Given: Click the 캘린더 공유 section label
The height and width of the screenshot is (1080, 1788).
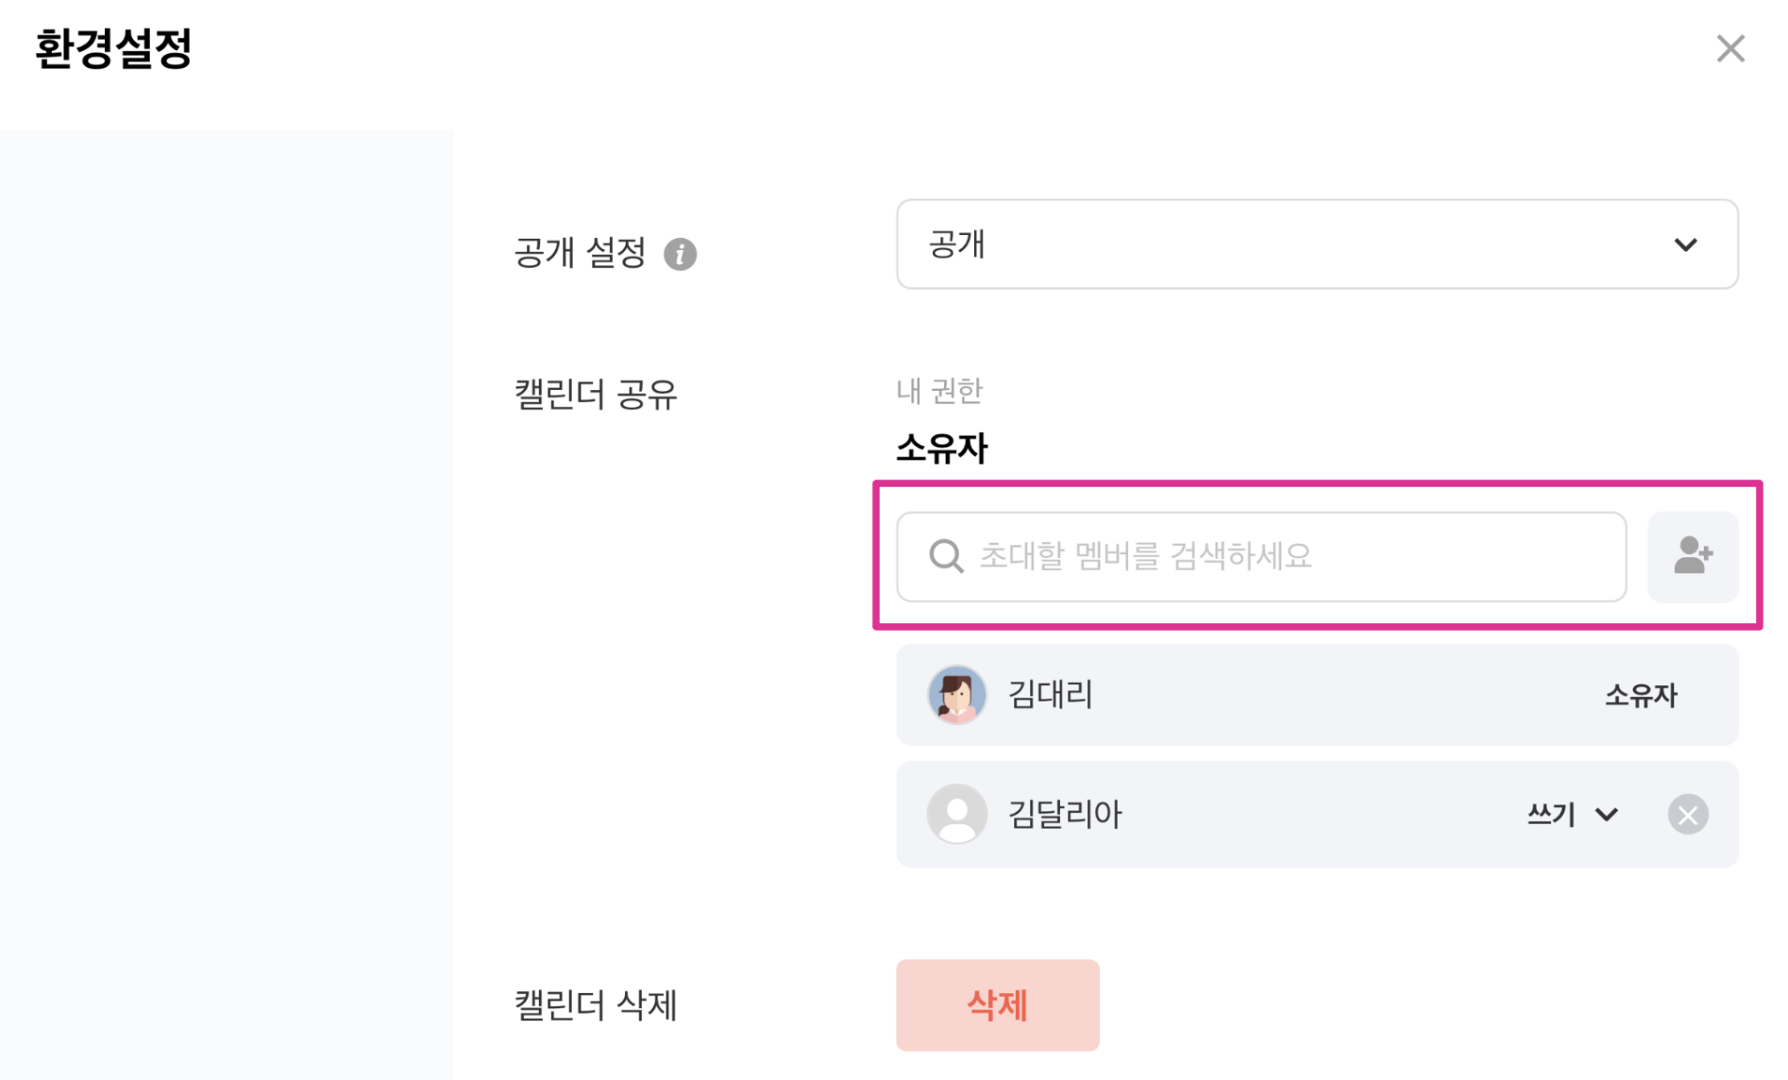Looking at the screenshot, I should coord(595,395).
